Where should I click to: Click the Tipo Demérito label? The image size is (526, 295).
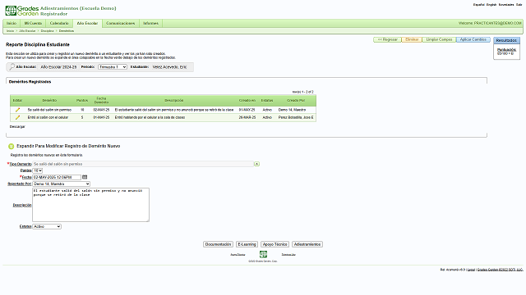pyautogui.click(x=21, y=164)
